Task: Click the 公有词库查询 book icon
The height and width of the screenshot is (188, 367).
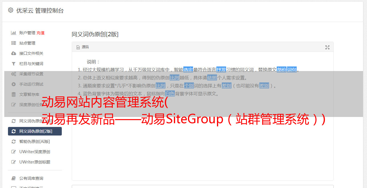Action: [13, 178]
